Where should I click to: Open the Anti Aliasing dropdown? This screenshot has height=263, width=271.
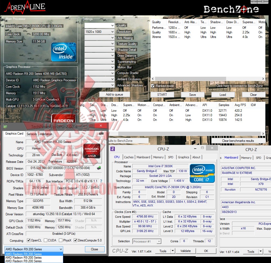click(x=99, y=37)
